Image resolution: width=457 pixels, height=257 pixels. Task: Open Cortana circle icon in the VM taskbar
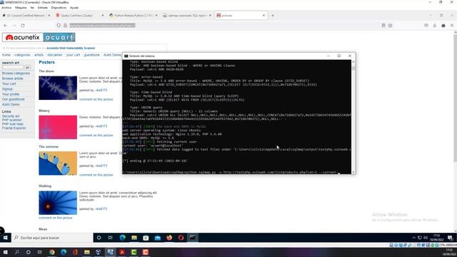pyautogui.click(x=99, y=238)
